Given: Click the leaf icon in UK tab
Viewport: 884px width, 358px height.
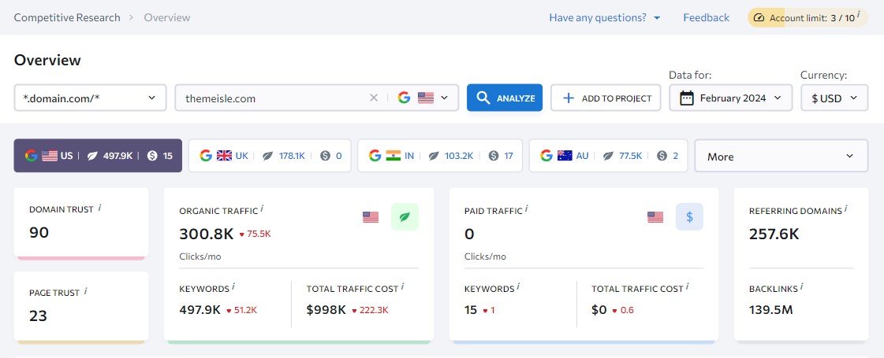Looking at the screenshot, I should 268,156.
